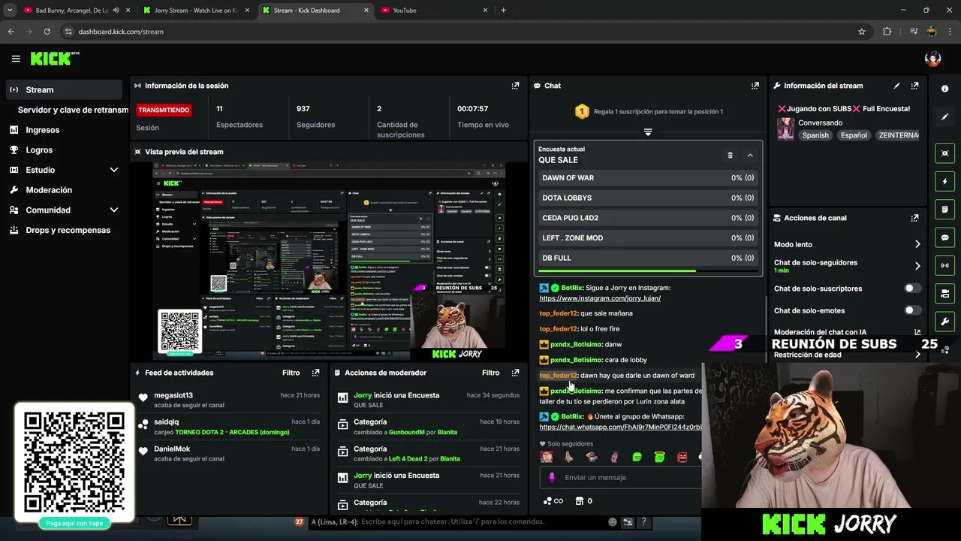Open Servidor y clave de retransmisión item
Screen dimensions: 961x541
coord(73,110)
